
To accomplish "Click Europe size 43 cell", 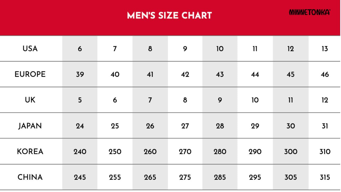I will click(x=220, y=75).
